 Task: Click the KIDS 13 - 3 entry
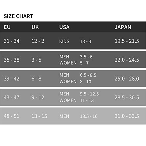(x=75, y=41)
